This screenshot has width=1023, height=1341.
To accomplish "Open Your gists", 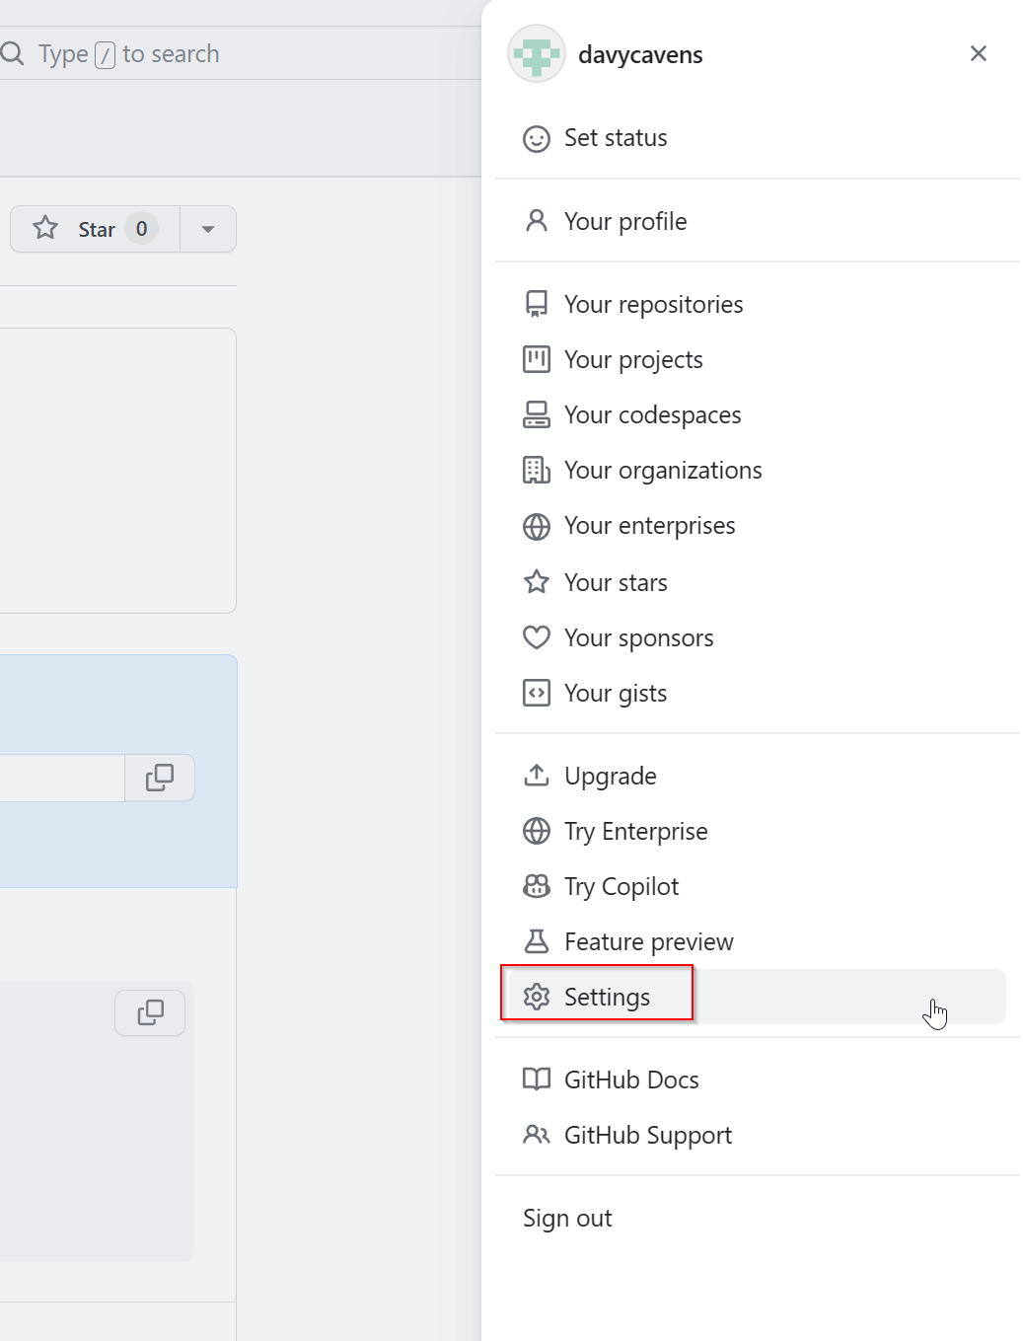I will click(757, 693).
